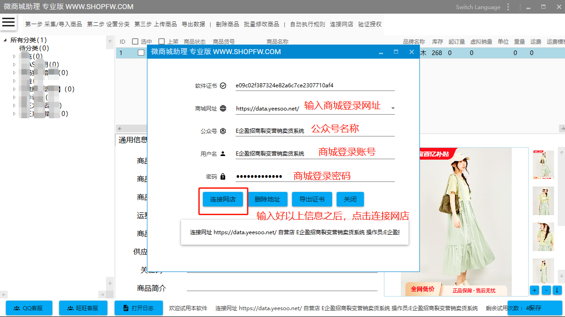Check the checkbox in product row 1
Screen dimensions: 565x317
click(141, 53)
